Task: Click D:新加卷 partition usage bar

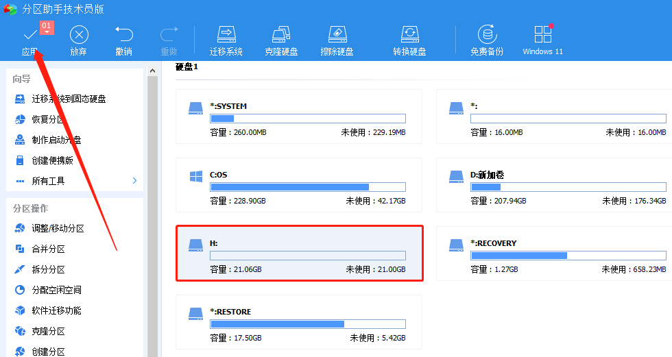Action: (x=568, y=187)
